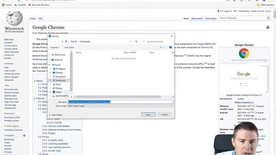
Task: Open address bar previous locations dropdown
Action: (131, 42)
